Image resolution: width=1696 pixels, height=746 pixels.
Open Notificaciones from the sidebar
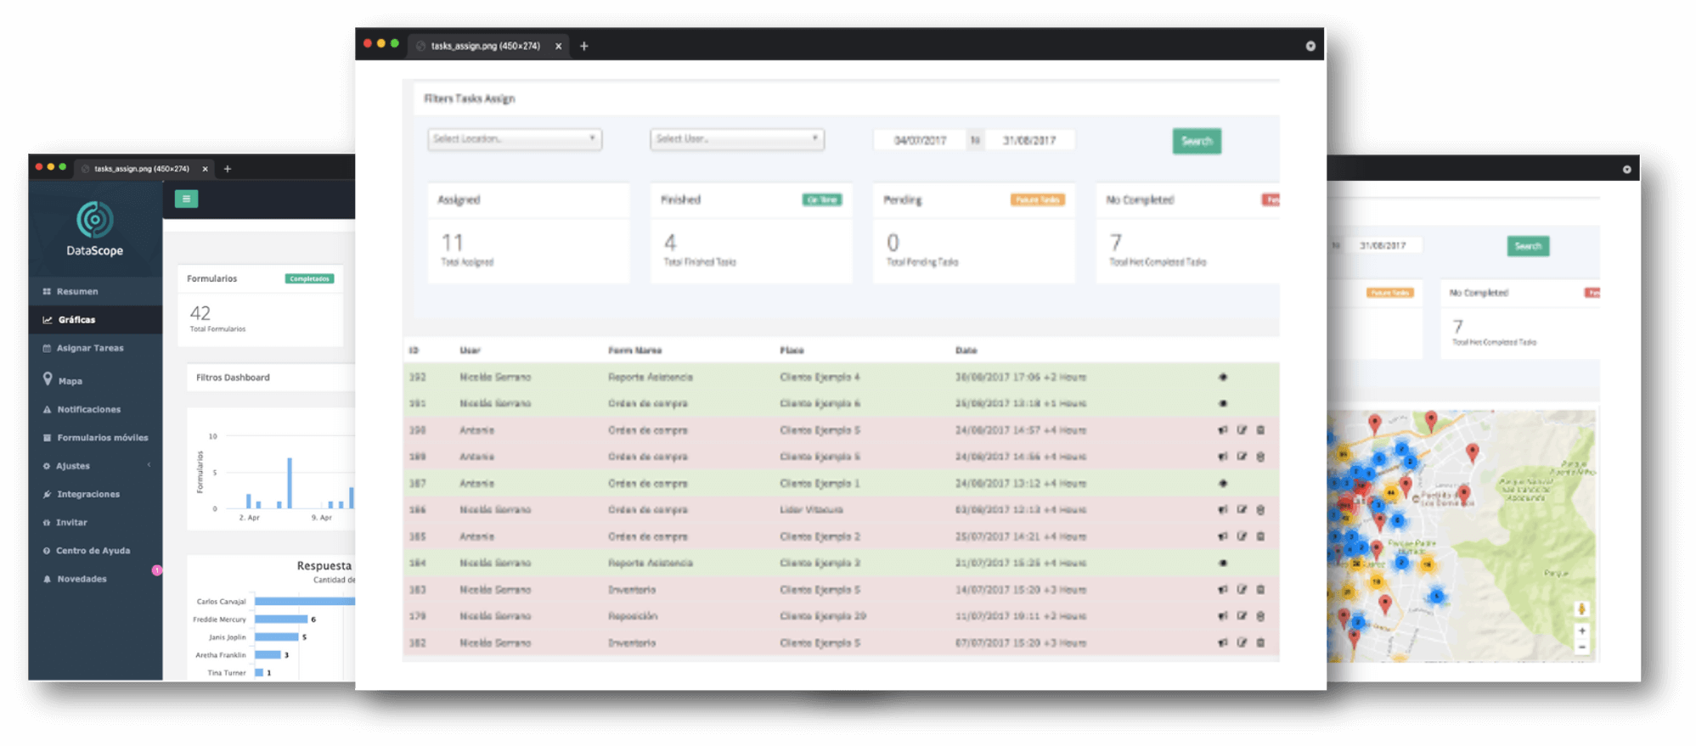88,409
